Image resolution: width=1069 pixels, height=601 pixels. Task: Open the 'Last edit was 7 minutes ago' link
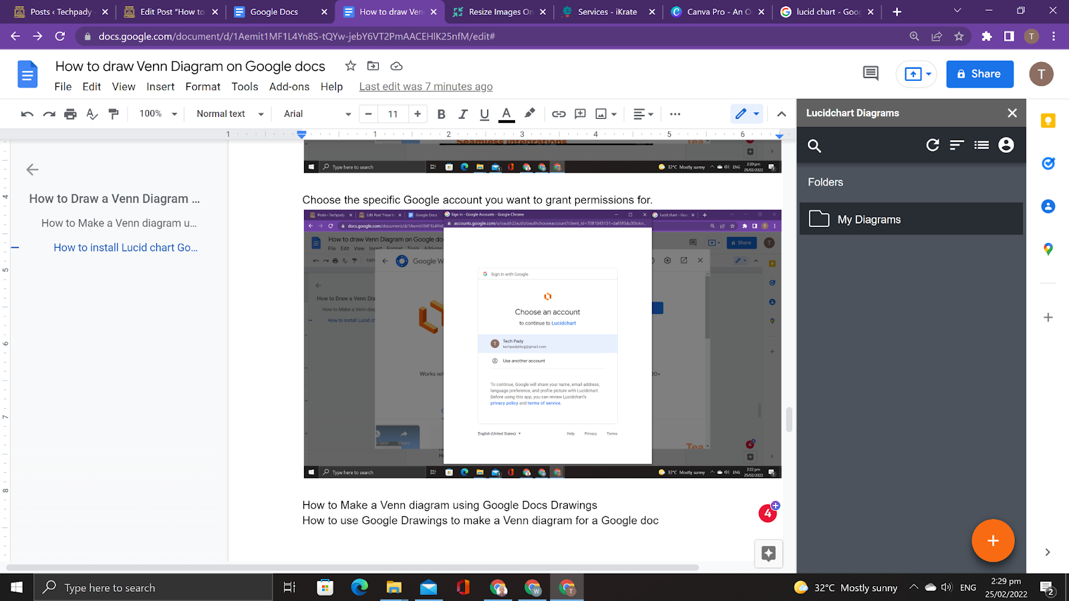tap(426, 87)
